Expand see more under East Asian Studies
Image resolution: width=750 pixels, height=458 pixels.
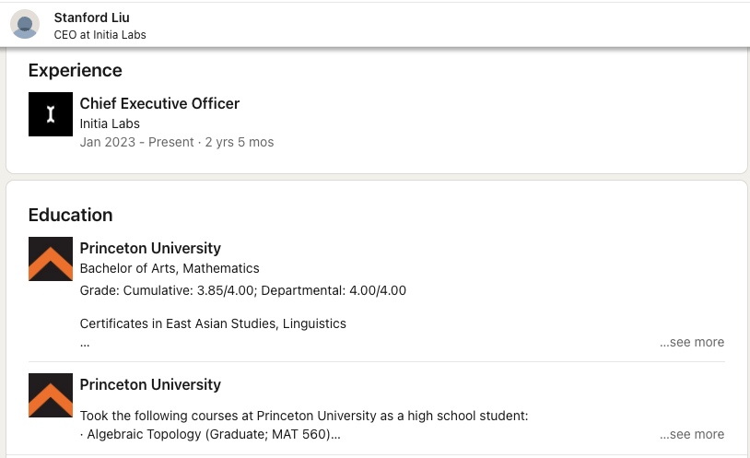click(x=692, y=342)
